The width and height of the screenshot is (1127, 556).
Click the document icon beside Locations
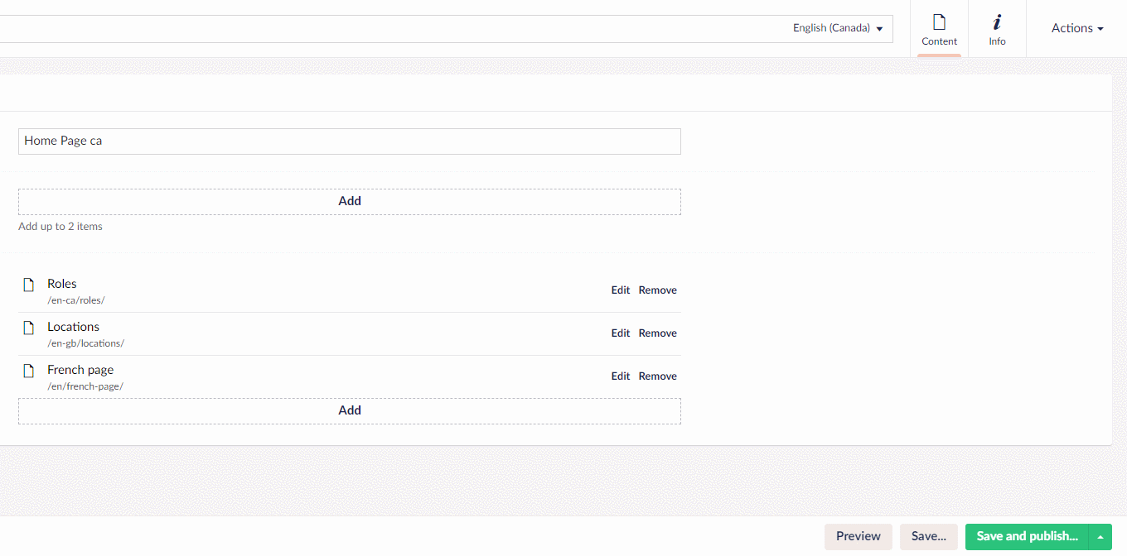click(29, 328)
